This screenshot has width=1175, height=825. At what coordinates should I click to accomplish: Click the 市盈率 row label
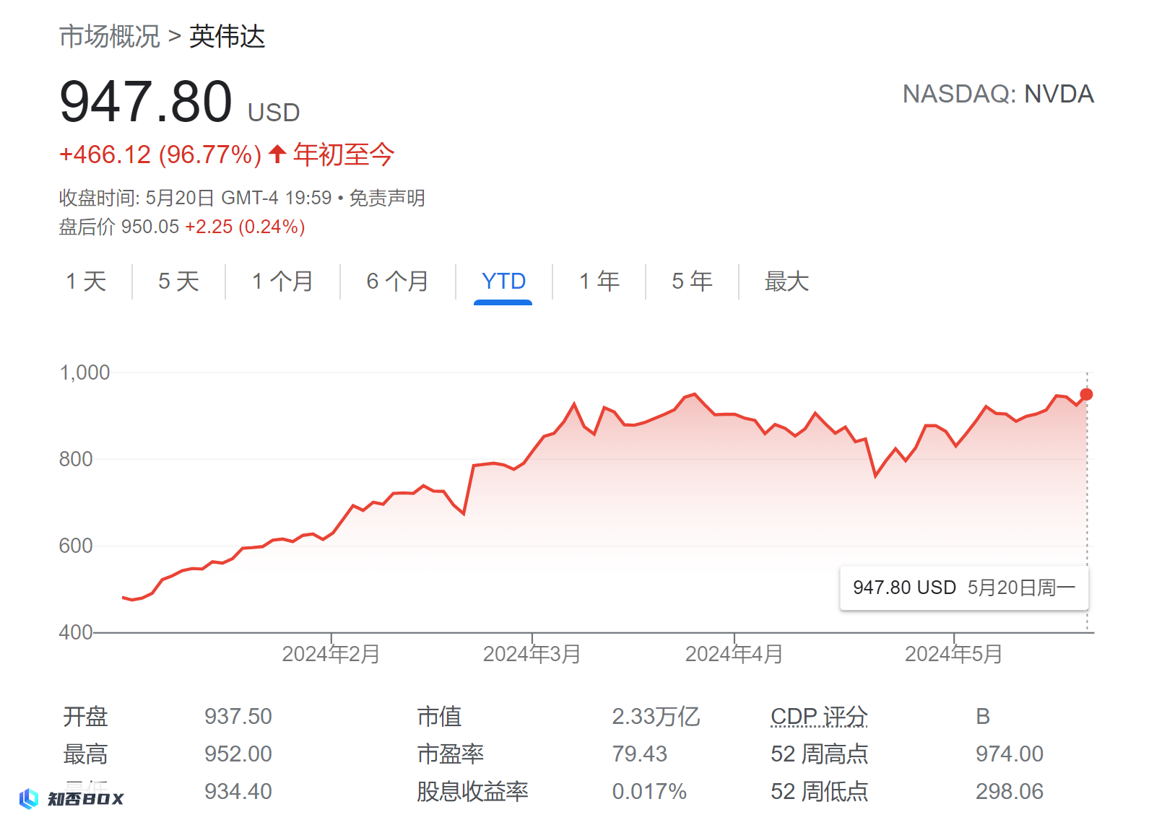click(451, 754)
